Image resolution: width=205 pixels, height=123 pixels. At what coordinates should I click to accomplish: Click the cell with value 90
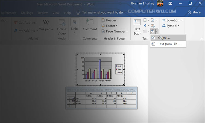112,98
